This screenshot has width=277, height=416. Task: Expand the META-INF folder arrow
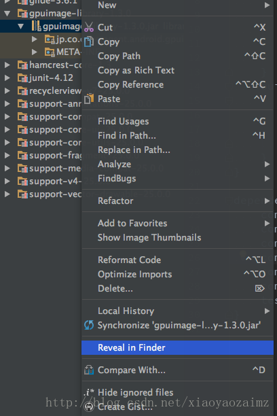34,52
